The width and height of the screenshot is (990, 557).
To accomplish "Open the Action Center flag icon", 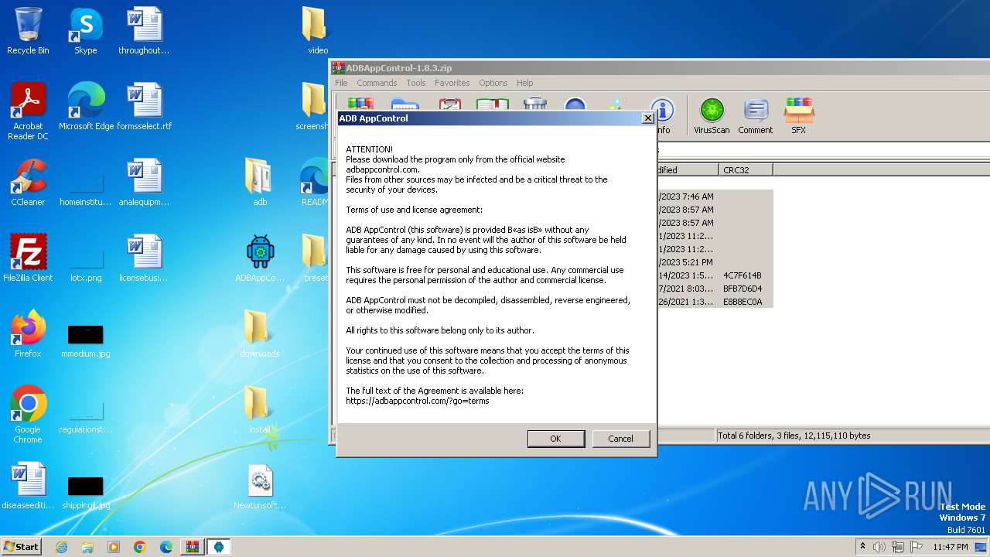I will pyautogui.click(x=915, y=547).
